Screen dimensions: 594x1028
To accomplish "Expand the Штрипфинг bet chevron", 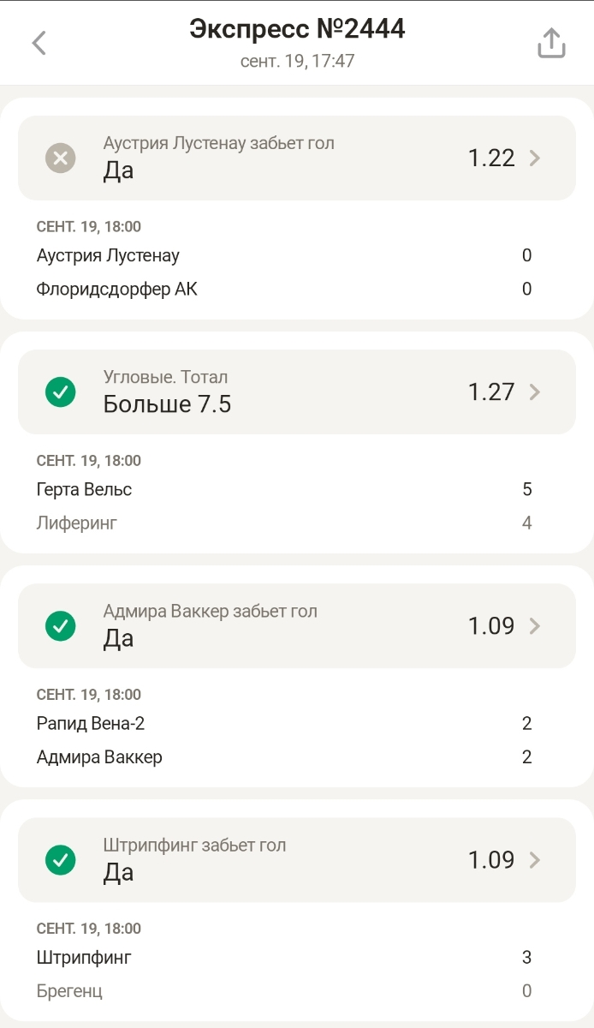I will point(535,859).
